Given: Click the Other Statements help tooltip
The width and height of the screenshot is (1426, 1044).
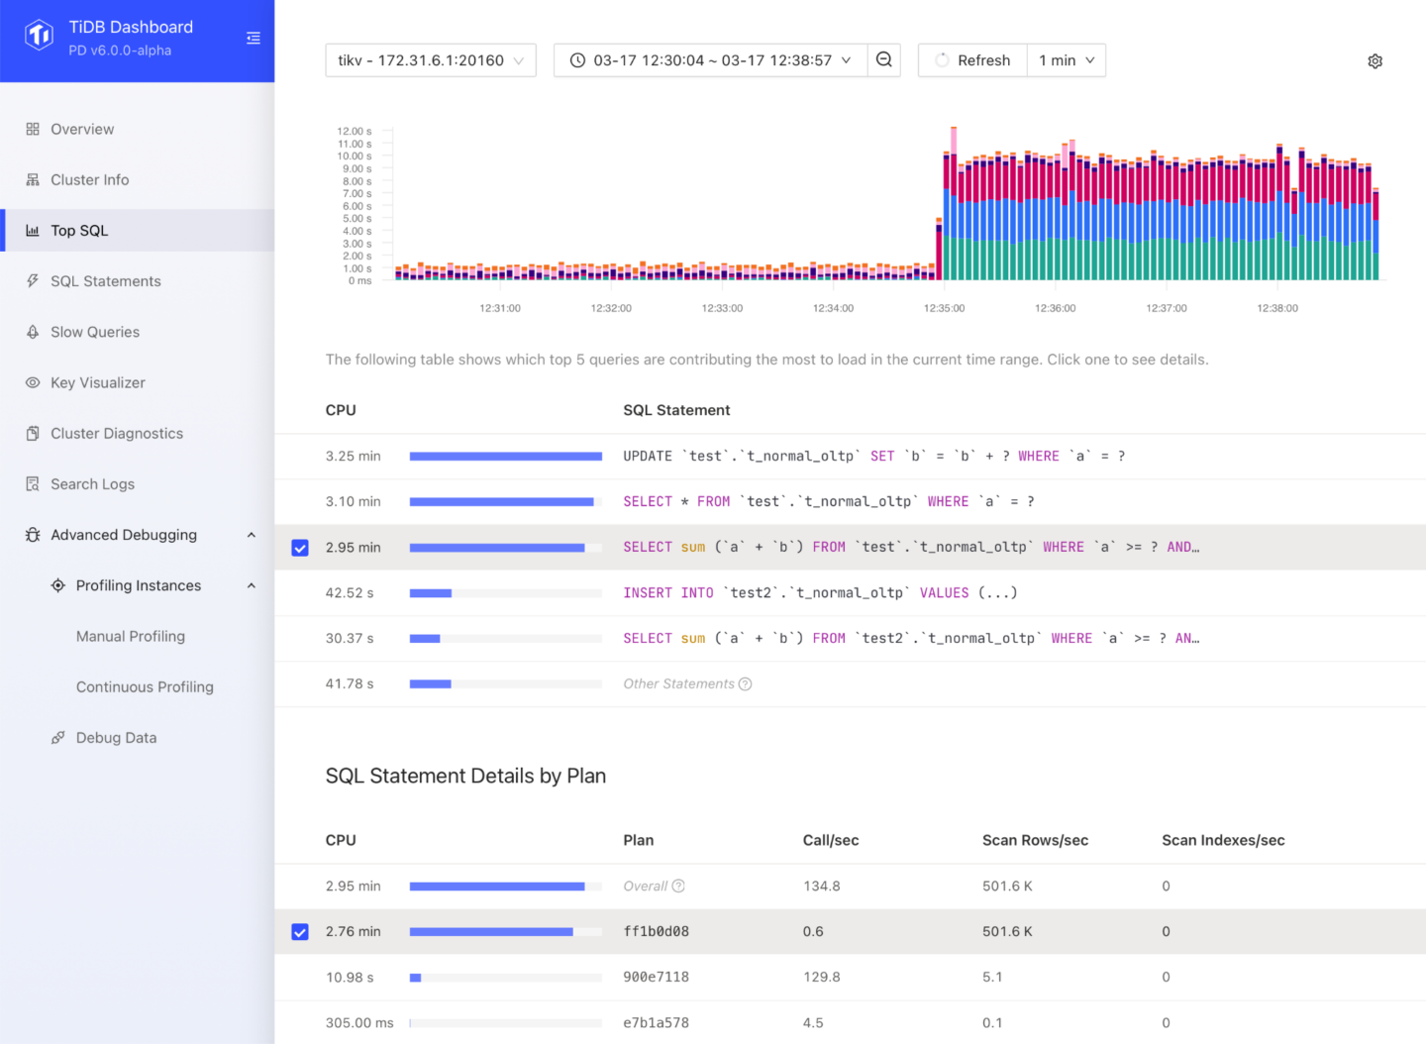Looking at the screenshot, I should coord(745,683).
